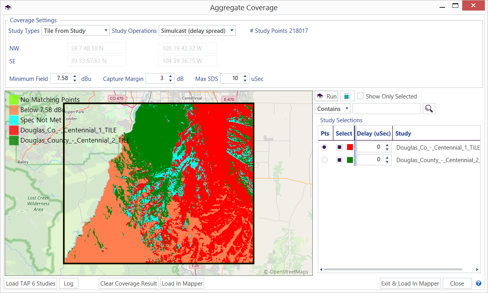Screen dimensions: 488x293
Task: Click the Delay (uSec) column header
Action: (374, 134)
